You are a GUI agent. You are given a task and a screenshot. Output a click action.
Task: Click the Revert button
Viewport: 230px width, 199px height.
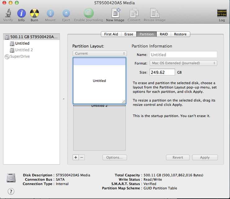click(x=178, y=157)
